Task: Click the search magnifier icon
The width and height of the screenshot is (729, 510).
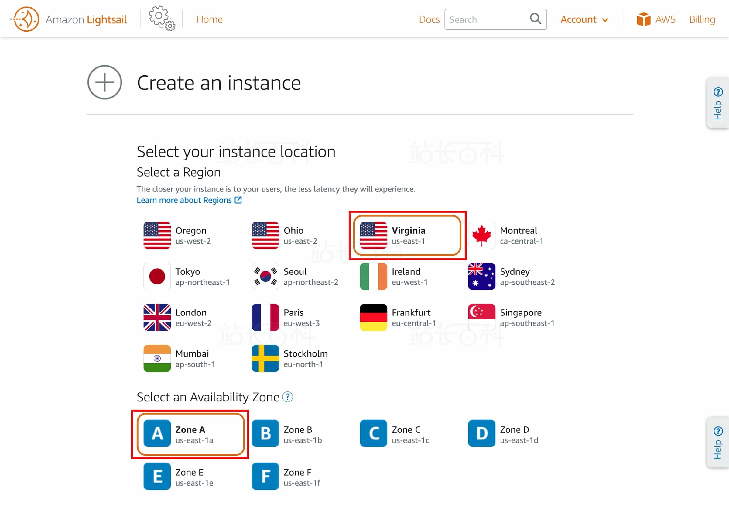Action: coord(535,19)
